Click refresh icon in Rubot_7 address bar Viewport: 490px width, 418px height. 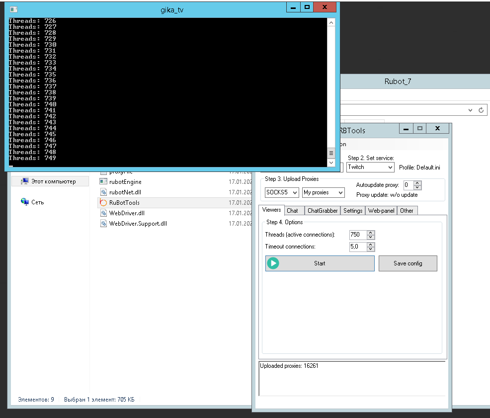pyautogui.click(x=481, y=110)
